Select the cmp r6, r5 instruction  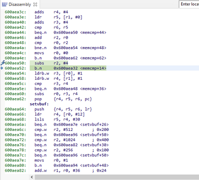pos(51,27)
